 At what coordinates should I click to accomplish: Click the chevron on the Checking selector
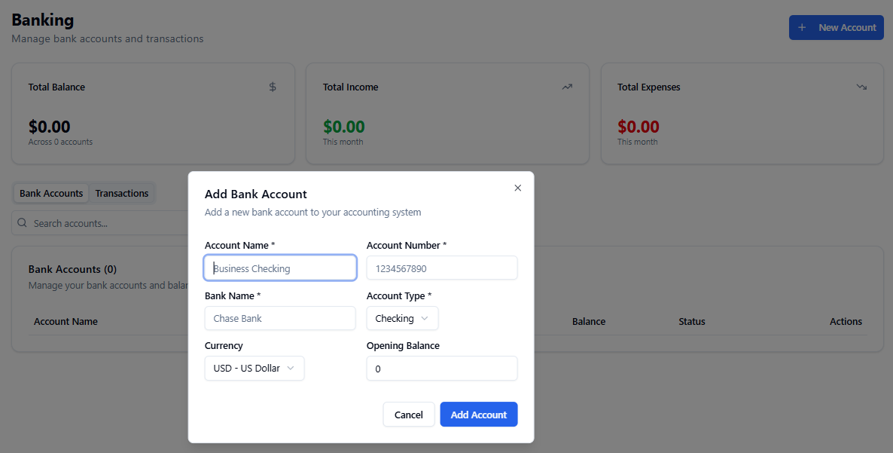[425, 318]
